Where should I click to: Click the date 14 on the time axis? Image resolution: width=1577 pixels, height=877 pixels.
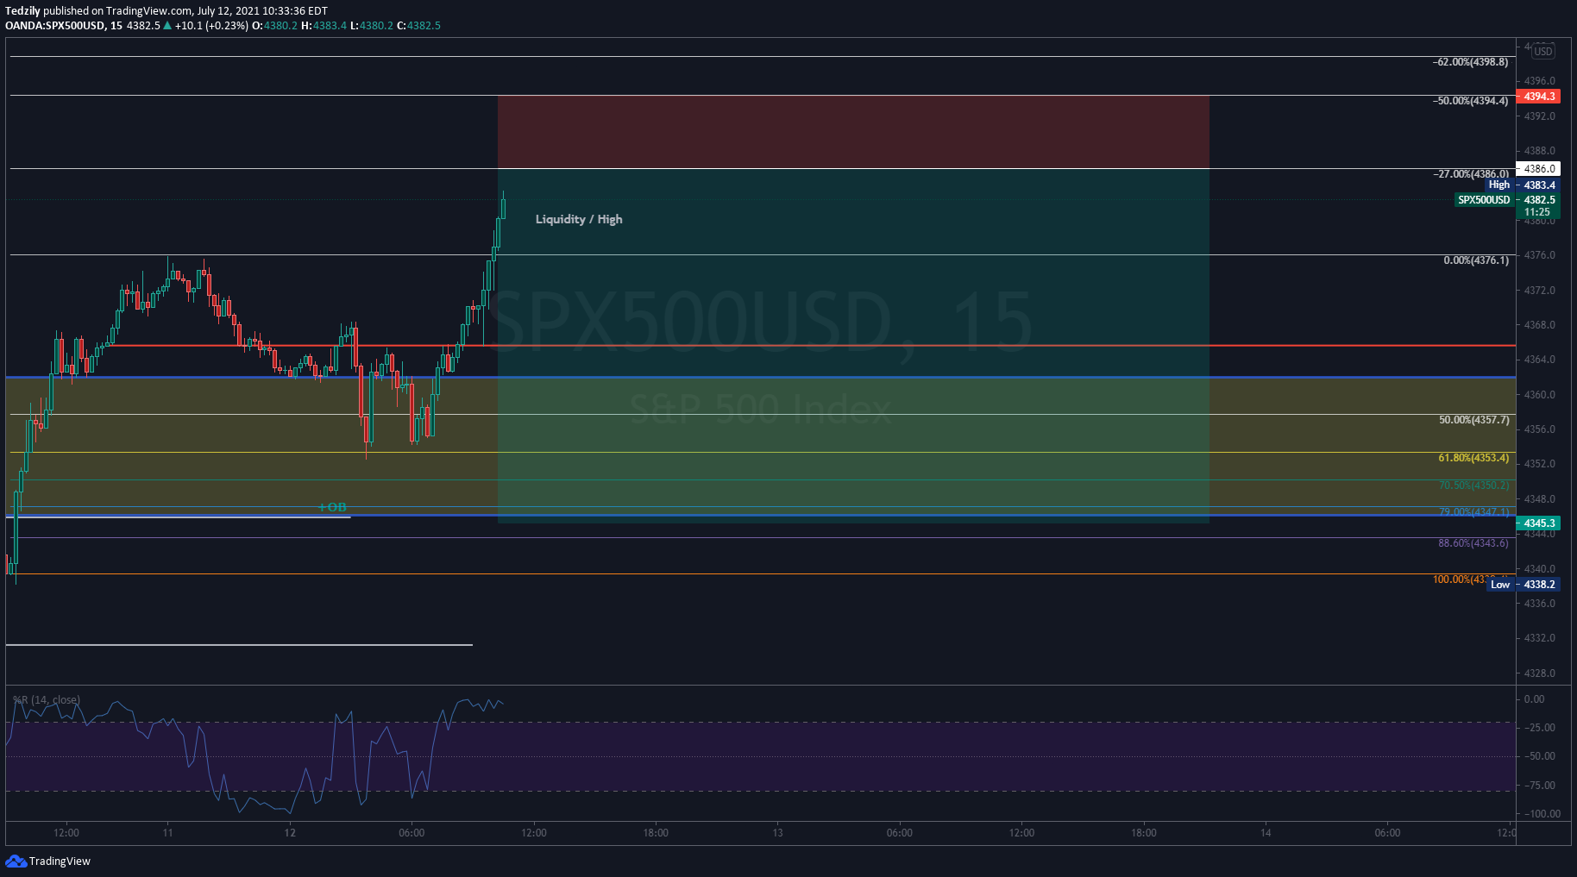1266,833
